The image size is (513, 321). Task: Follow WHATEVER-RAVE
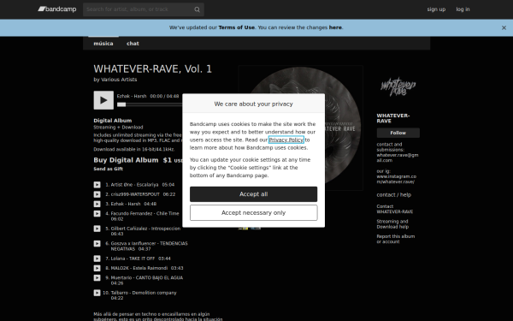pos(398,133)
